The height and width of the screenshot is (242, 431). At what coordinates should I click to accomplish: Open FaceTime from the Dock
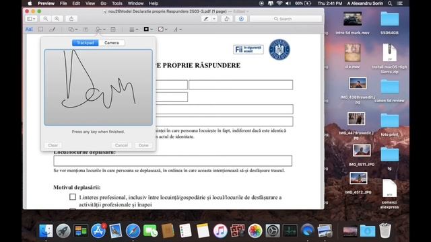(x=150, y=231)
